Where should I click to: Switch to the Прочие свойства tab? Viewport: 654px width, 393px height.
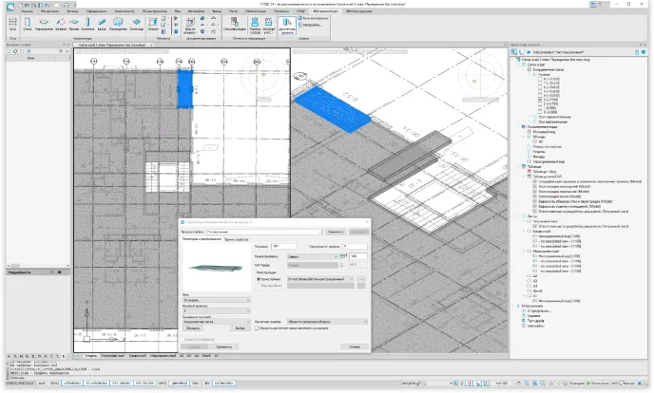236,240
